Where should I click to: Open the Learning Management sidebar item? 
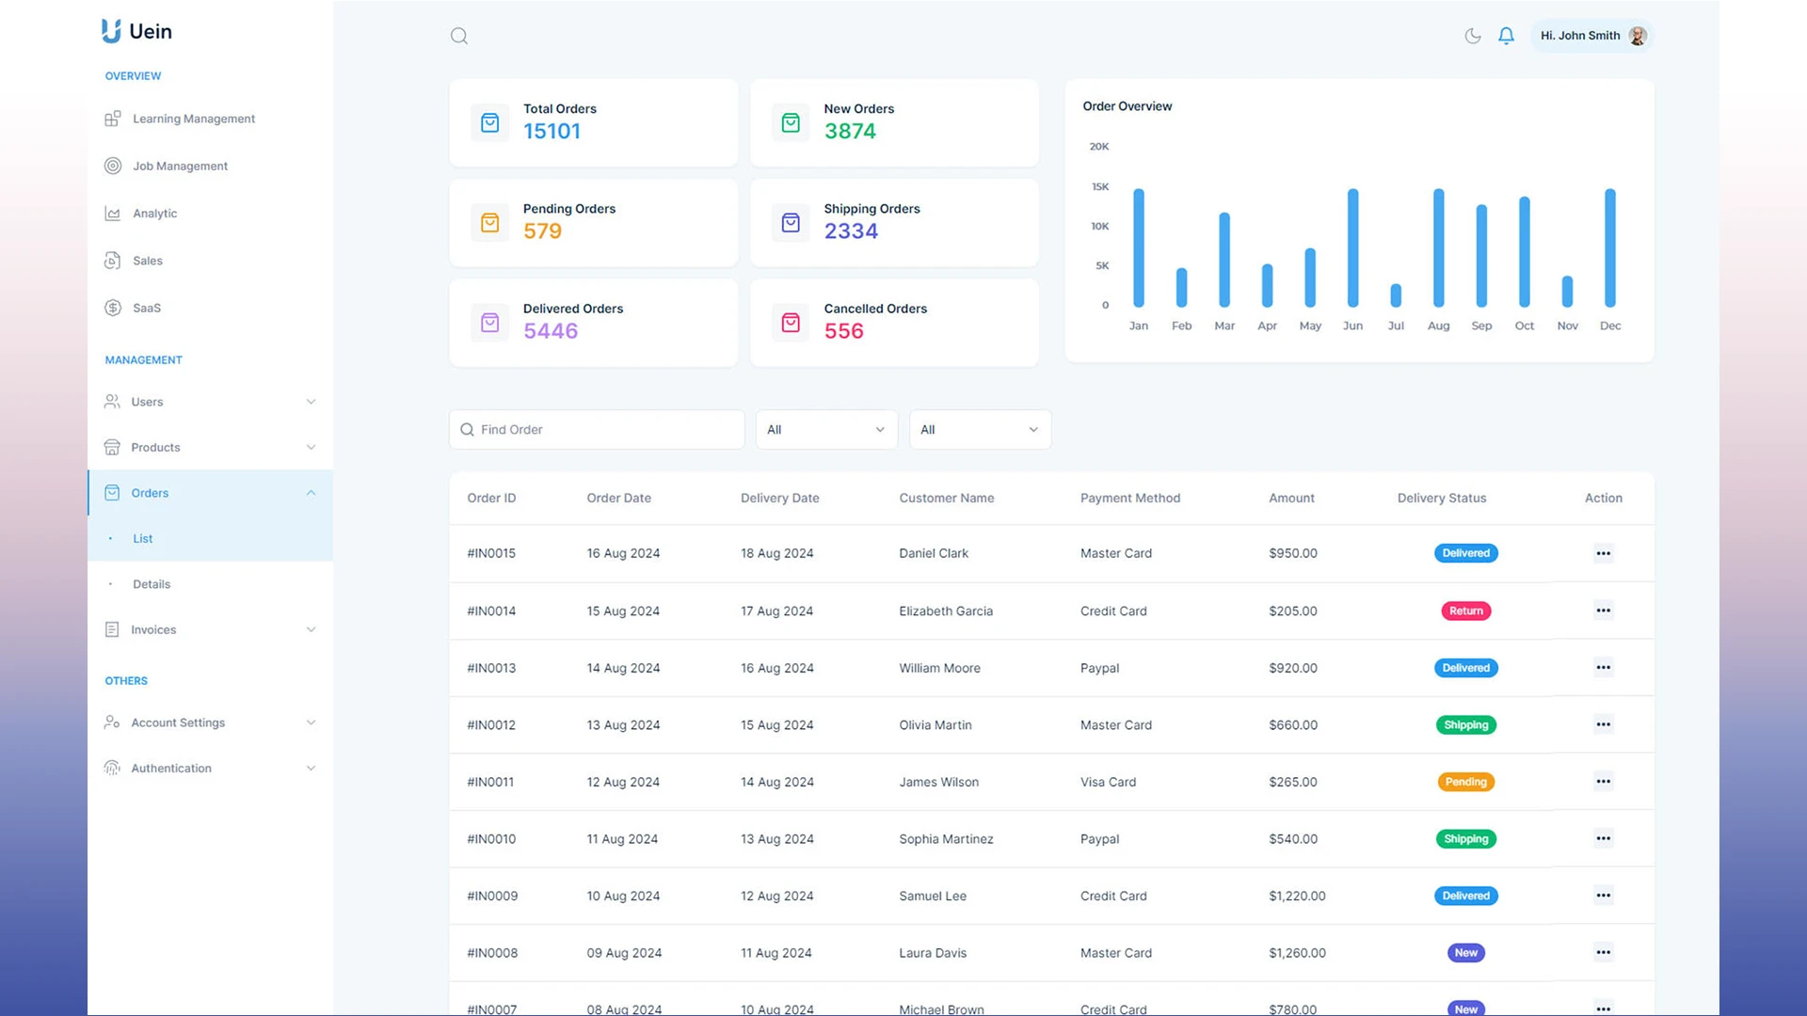(193, 119)
